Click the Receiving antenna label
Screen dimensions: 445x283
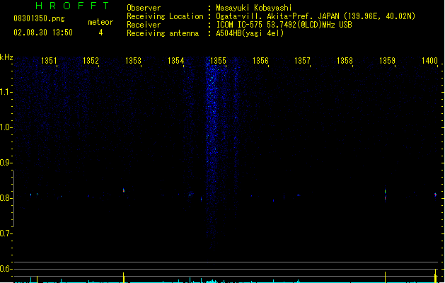pos(163,33)
